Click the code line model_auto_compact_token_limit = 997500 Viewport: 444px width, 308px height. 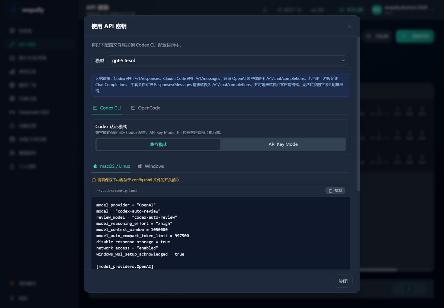pyautogui.click(x=142, y=236)
